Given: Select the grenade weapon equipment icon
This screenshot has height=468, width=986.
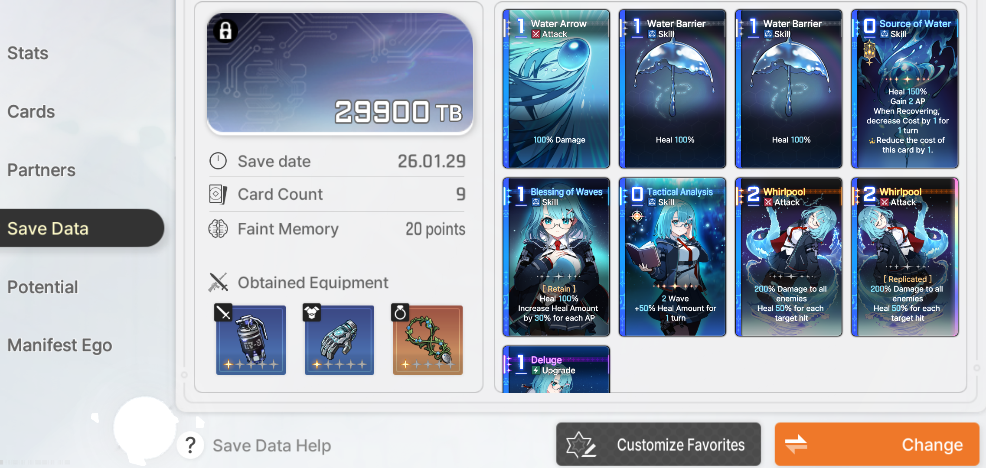Looking at the screenshot, I should [251, 340].
